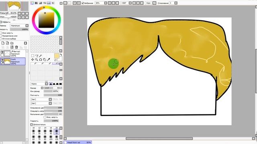Screen dimensions: 257x144
Task: Select the color wheel panel icon
Action: [32, 3]
